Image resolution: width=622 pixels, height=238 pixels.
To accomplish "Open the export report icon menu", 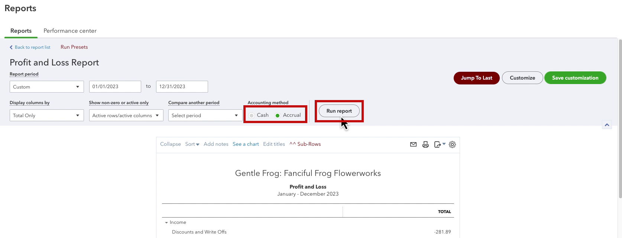I will click(x=440, y=144).
